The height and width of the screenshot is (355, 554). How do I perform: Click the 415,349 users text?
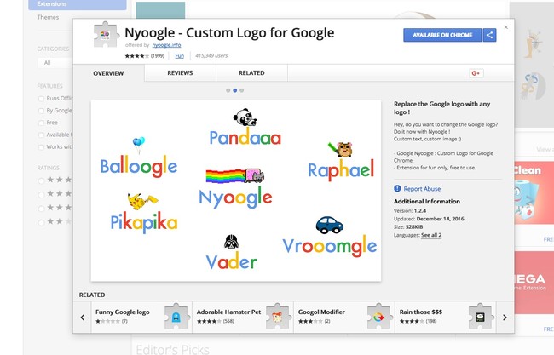[x=211, y=55]
